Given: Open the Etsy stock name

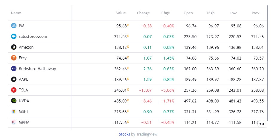Looking at the screenshot, I should coord(23,58).
